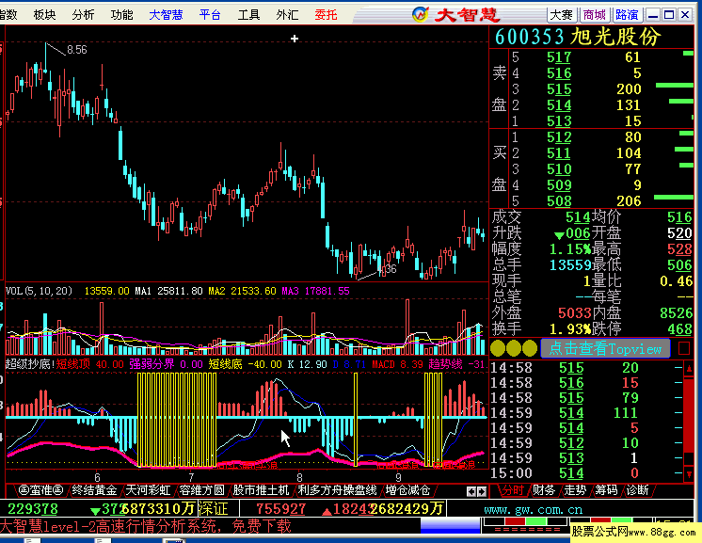
Task: Select the 天河彩虹 indicator tab
Action: coord(148,490)
